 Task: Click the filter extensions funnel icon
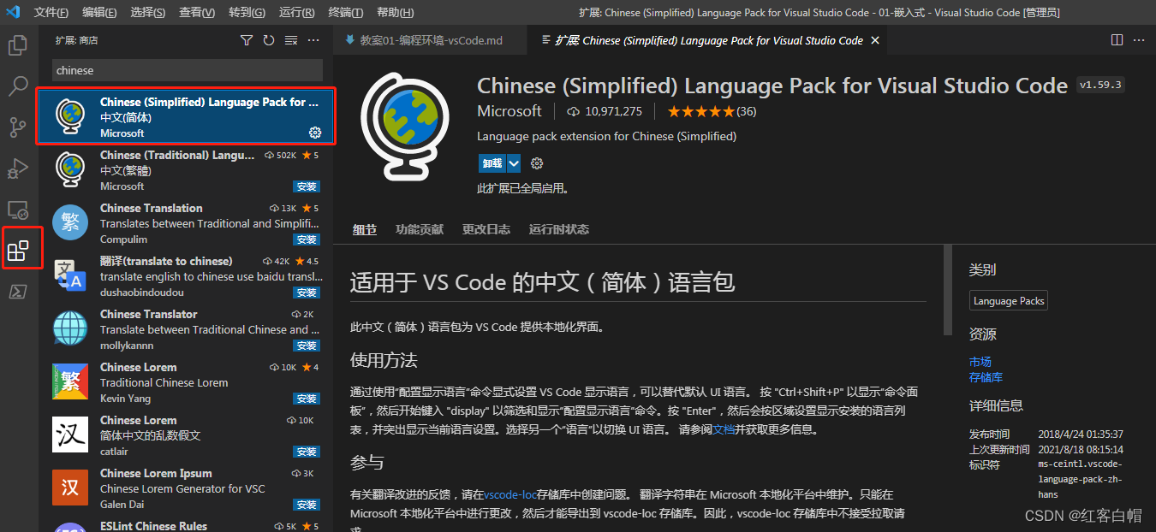tap(247, 39)
